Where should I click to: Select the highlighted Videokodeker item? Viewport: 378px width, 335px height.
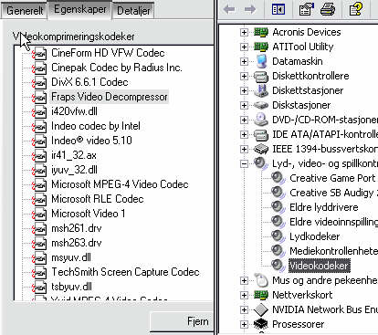(320, 266)
